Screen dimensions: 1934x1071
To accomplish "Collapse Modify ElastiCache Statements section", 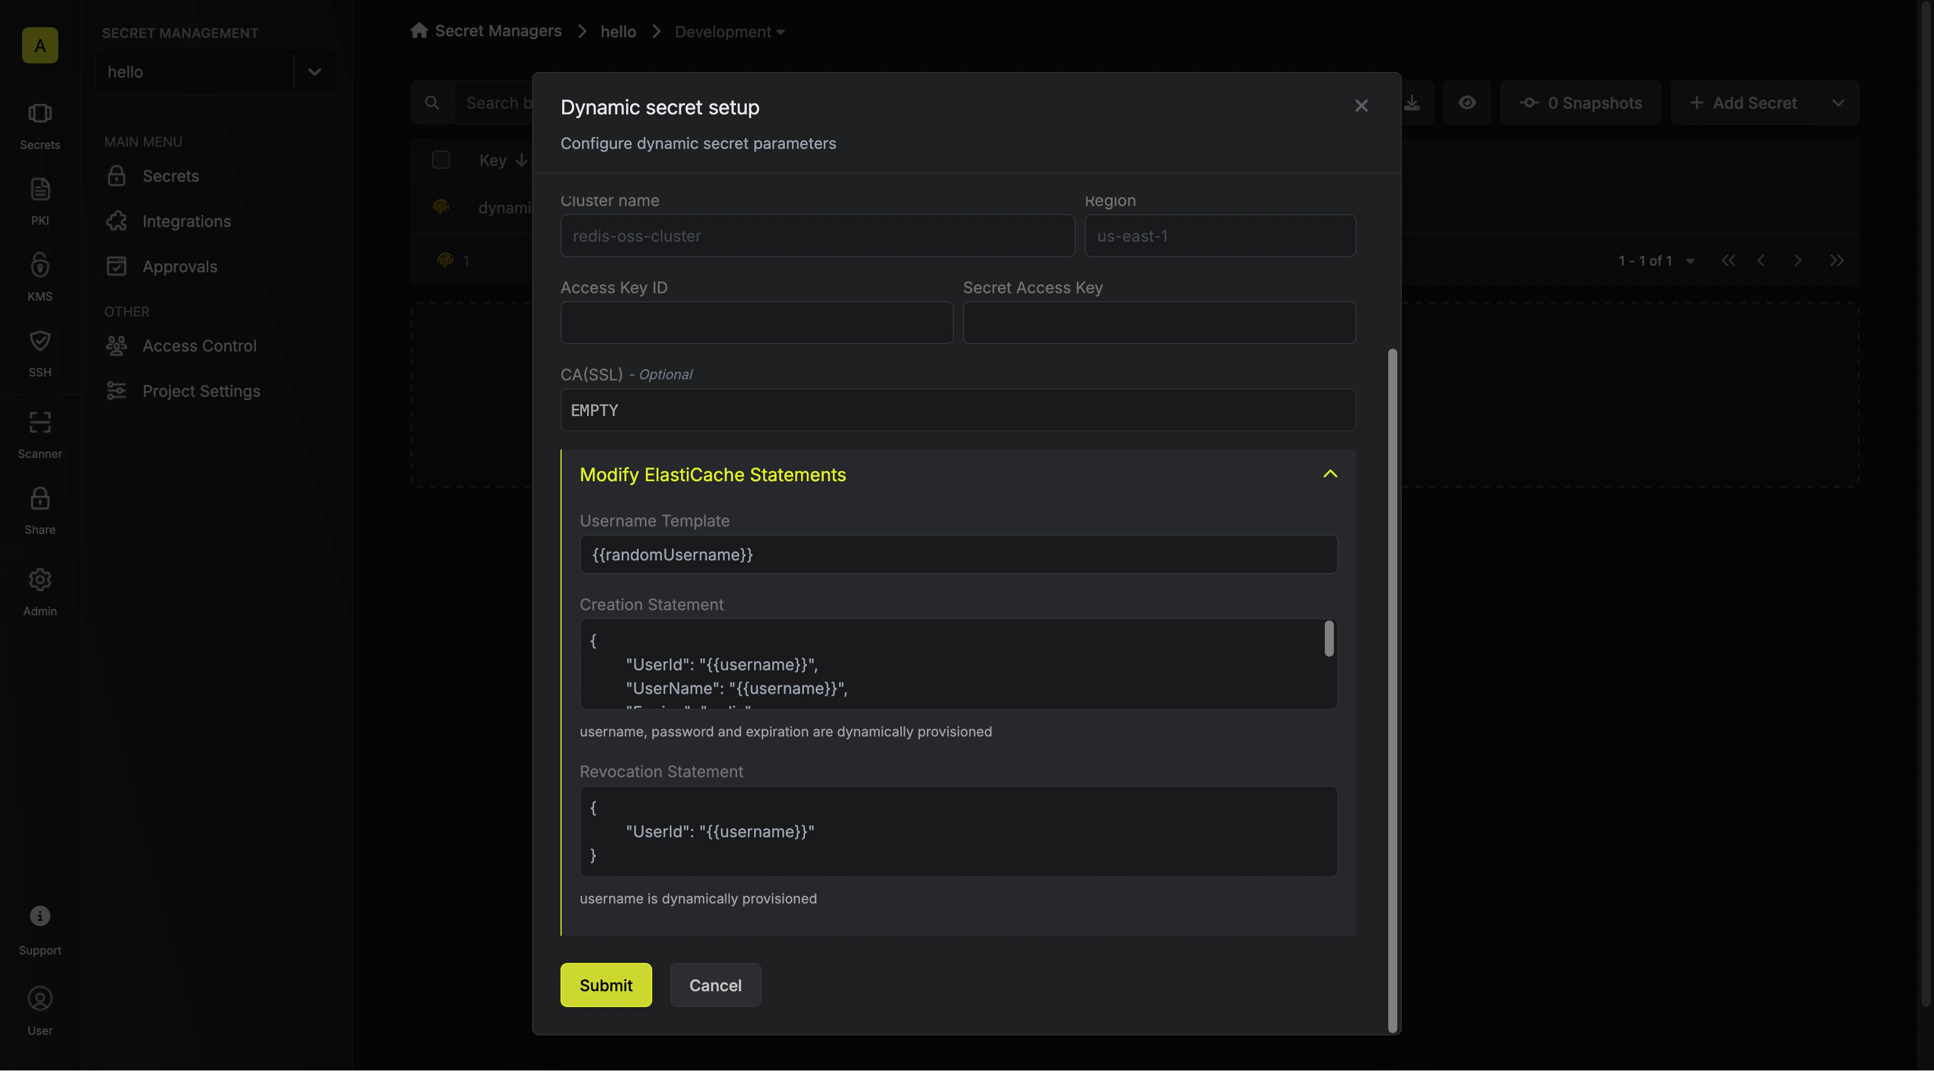I will click(1329, 474).
